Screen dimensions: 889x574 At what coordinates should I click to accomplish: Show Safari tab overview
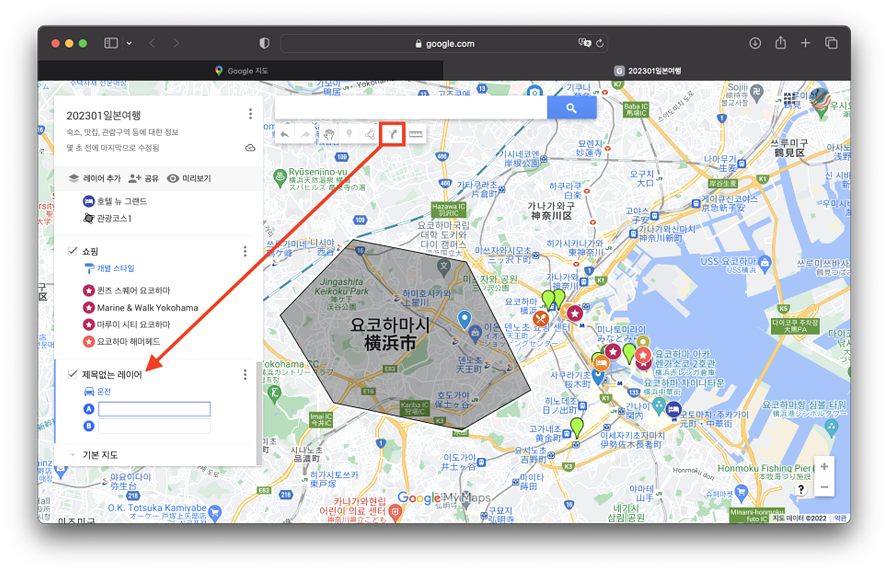831,43
